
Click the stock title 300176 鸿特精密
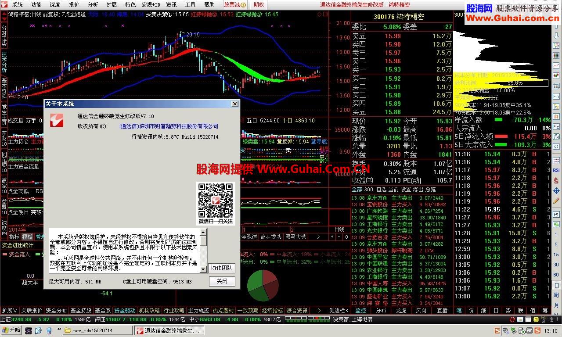pyautogui.click(x=399, y=17)
